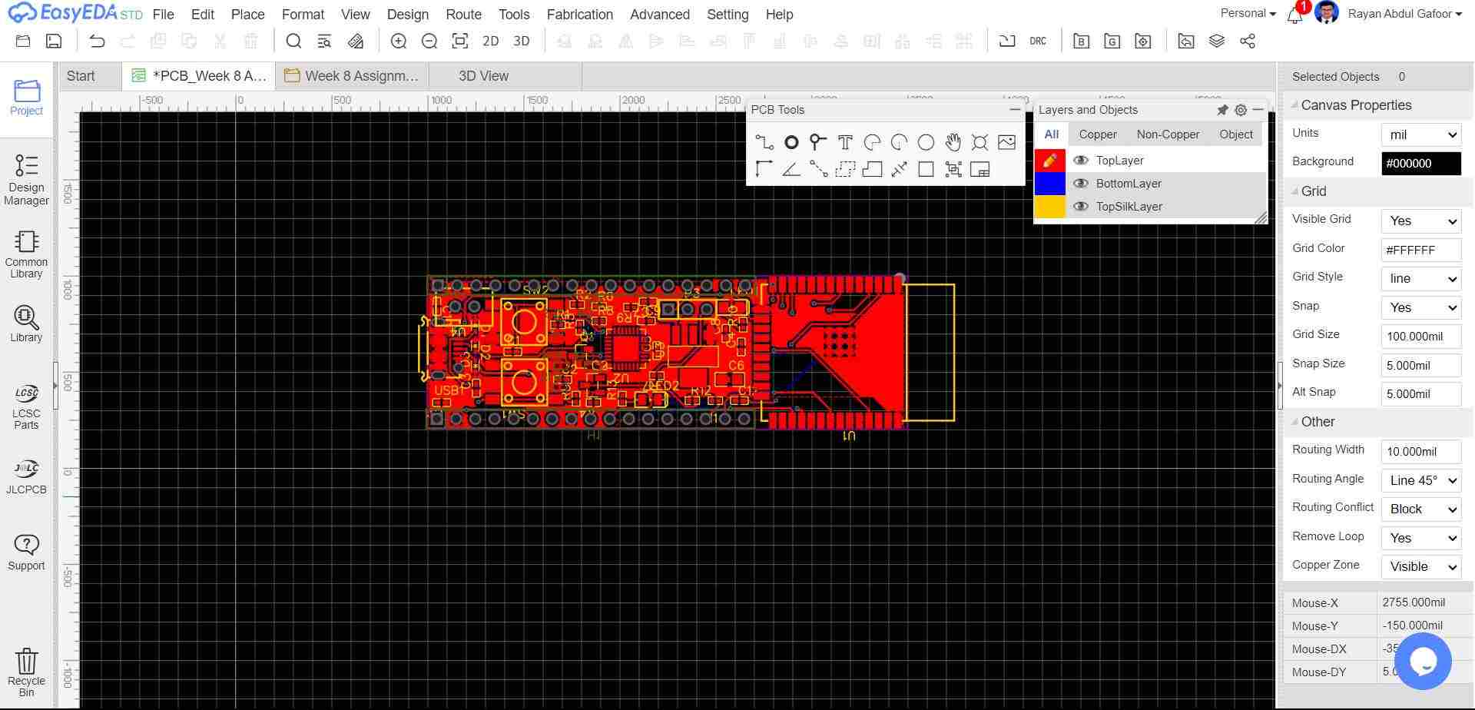Click the DRC check icon in toolbar
Screen dimensions: 1475x710
click(x=1038, y=41)
